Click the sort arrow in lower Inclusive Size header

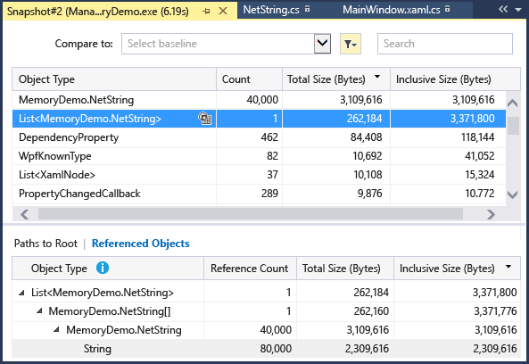coord(508,267)
